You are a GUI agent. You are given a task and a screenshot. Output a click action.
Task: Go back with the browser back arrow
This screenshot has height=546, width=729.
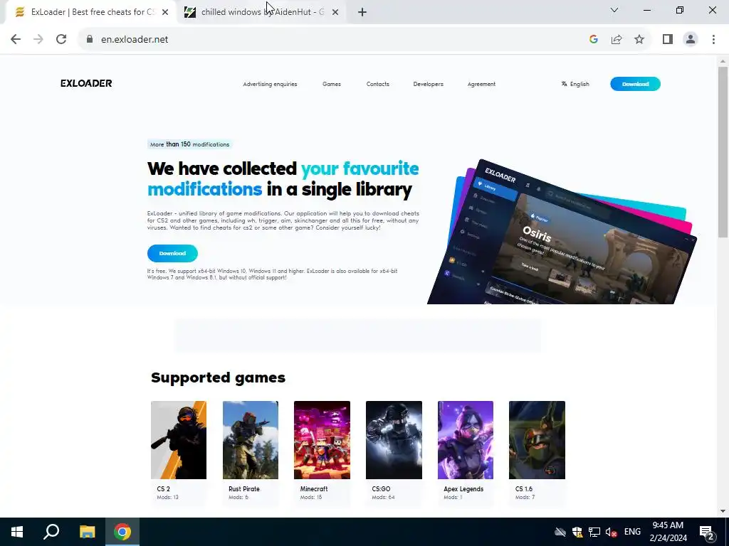point(16,40)
